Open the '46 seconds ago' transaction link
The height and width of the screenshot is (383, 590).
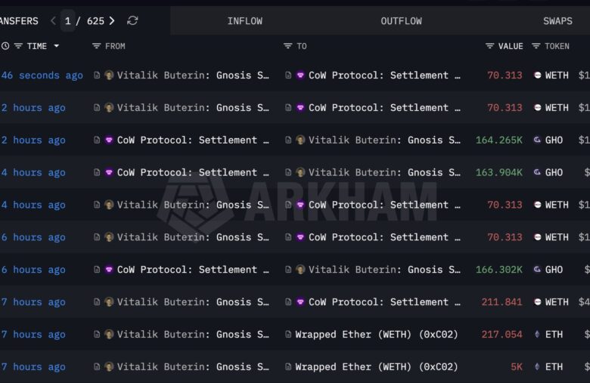[x=42, y=76]
